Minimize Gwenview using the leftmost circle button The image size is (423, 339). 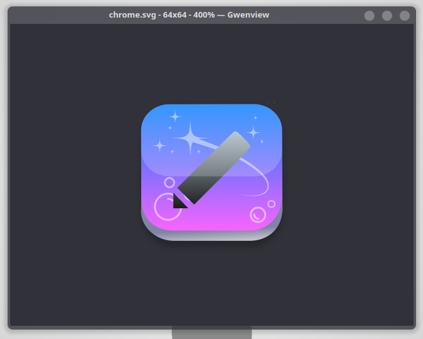[x=369, y=16]
